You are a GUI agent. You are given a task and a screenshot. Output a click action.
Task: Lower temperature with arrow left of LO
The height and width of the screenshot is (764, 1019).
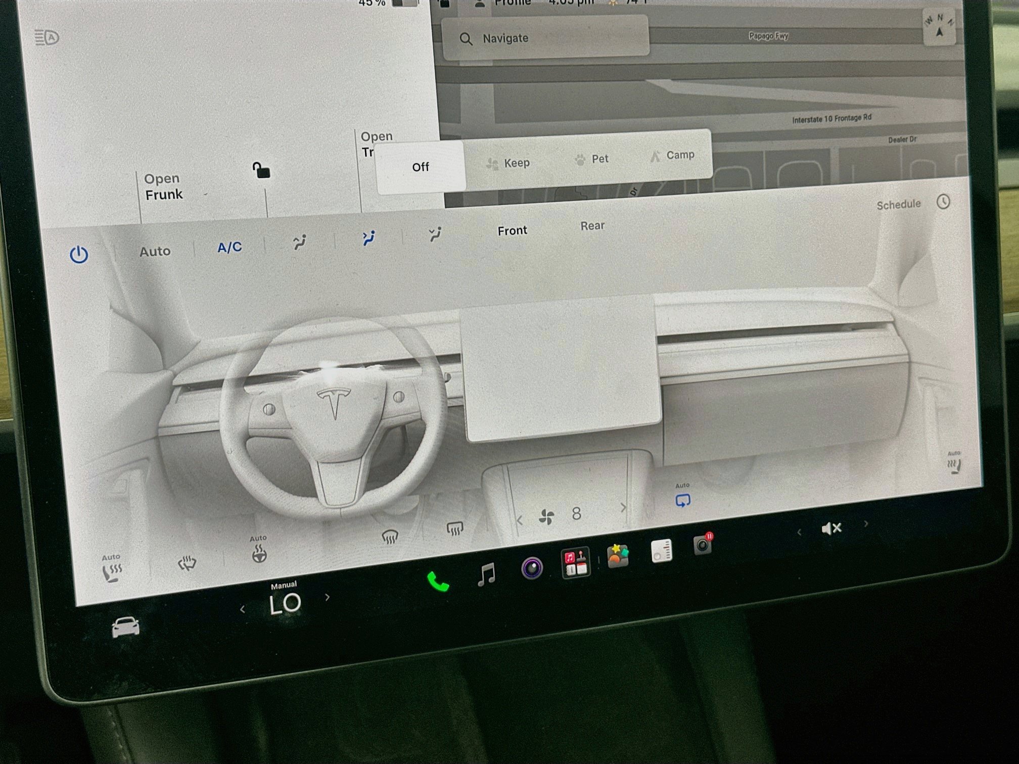coord(243,609)
